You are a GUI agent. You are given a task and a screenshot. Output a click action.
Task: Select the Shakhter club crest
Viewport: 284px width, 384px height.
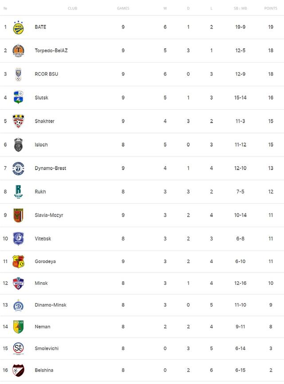click(18, 121)
